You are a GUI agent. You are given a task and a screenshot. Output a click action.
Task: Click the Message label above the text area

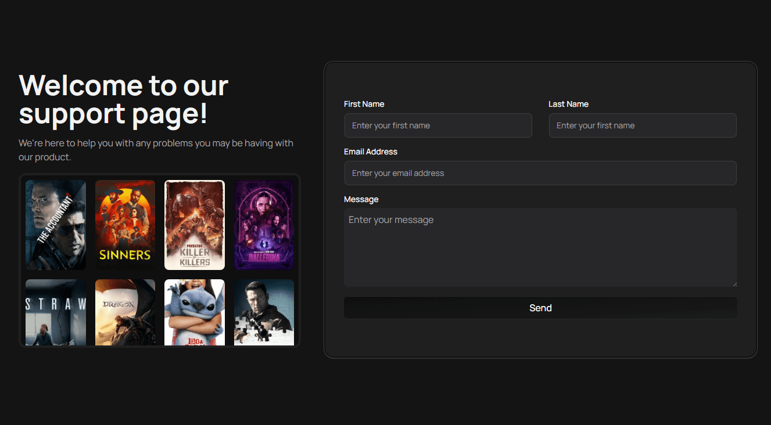tap(361, 199)
